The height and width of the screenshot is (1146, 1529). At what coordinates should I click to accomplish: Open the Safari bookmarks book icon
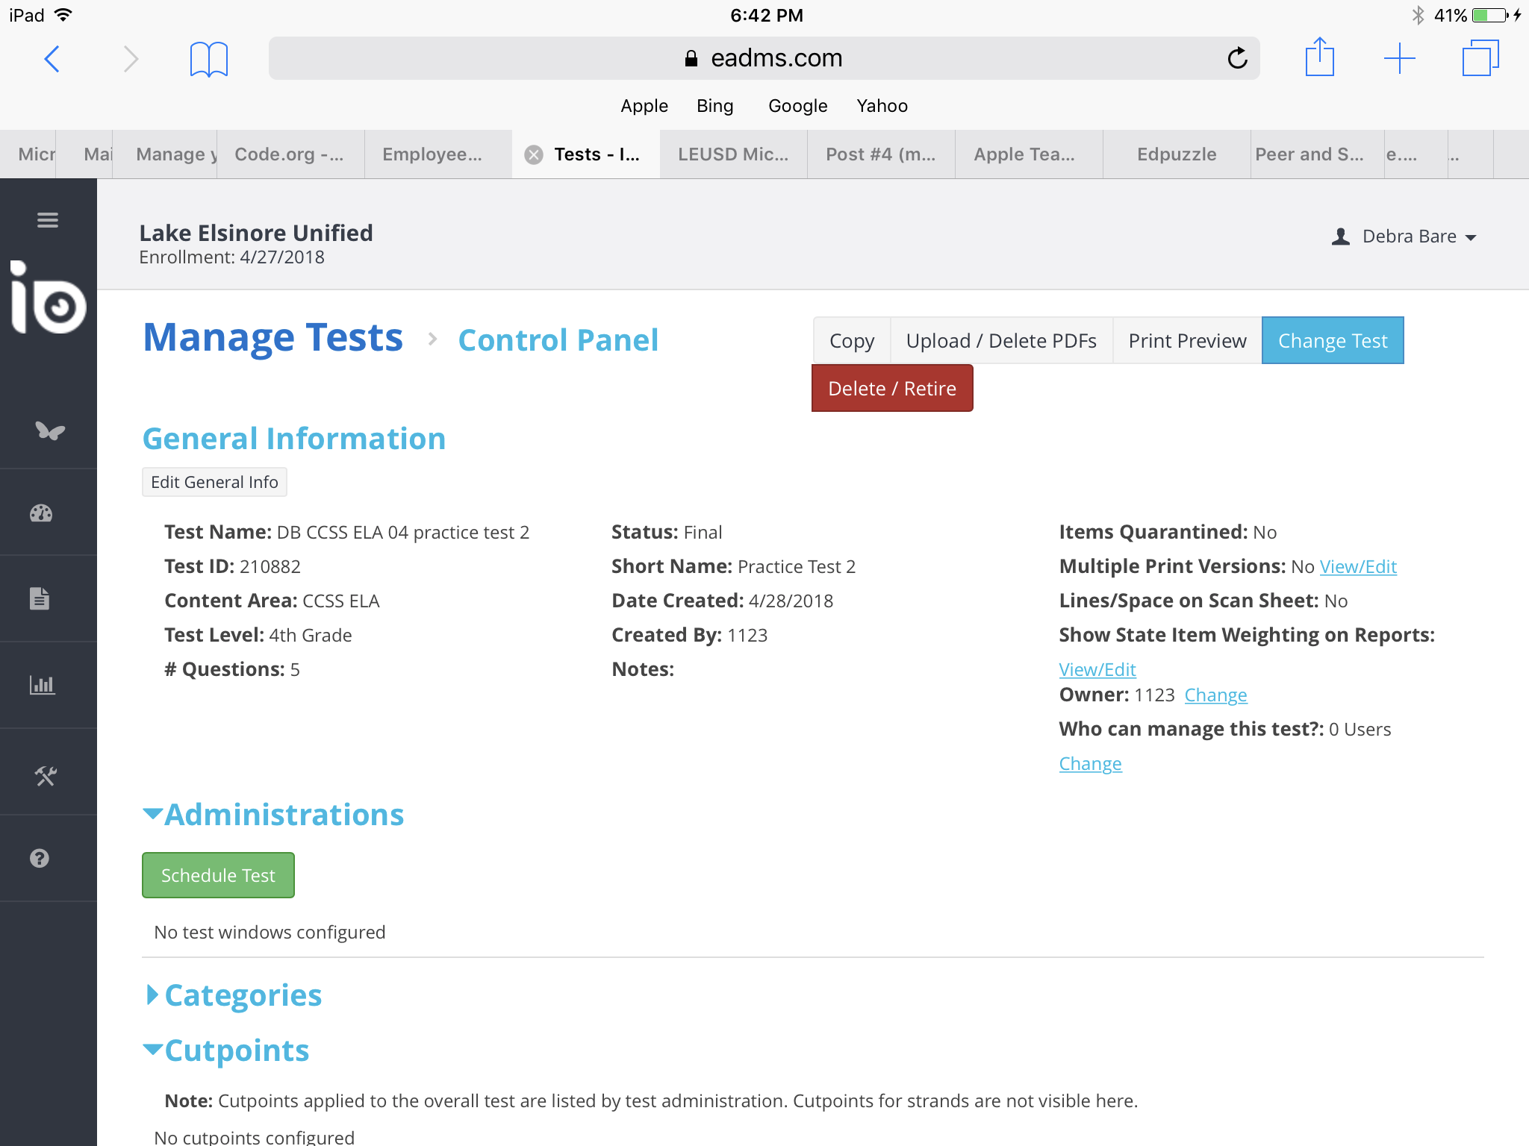click(x=208, y=59)
